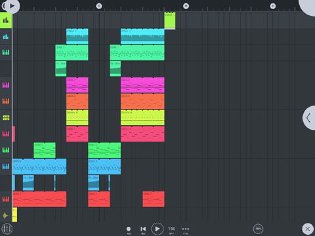Open the 150 BPM tempo setting

171,229
